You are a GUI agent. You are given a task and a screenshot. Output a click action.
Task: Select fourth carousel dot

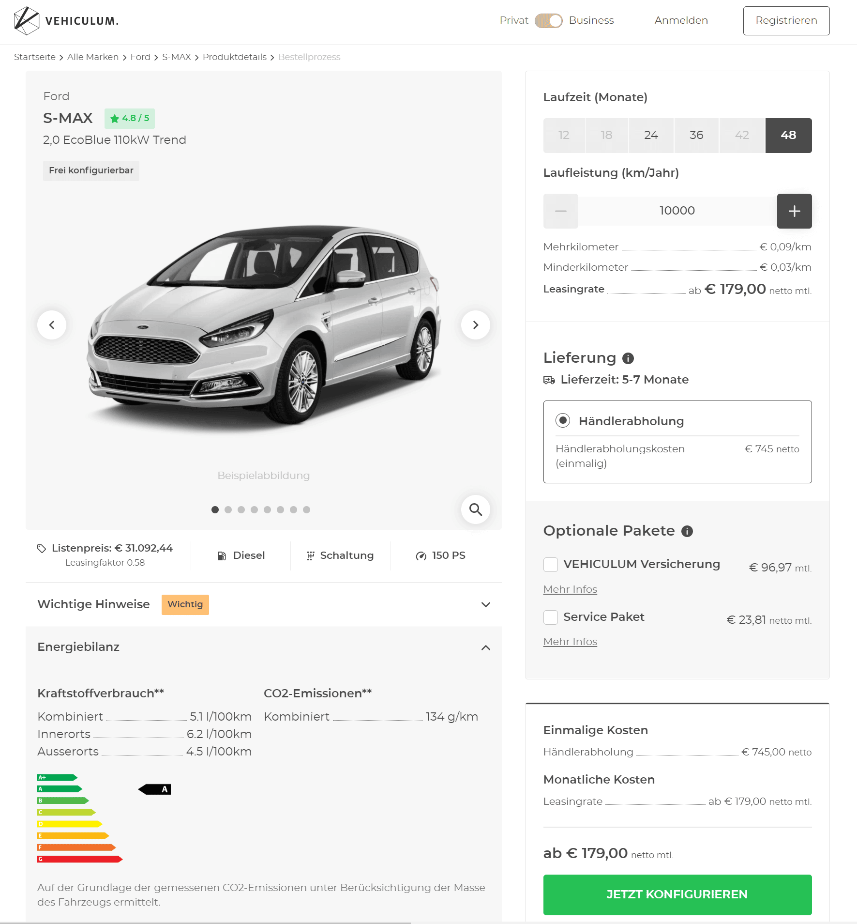tap(254, 509)
